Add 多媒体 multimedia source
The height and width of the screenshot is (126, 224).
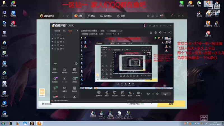pyautogui.click(x=123, y=94)
